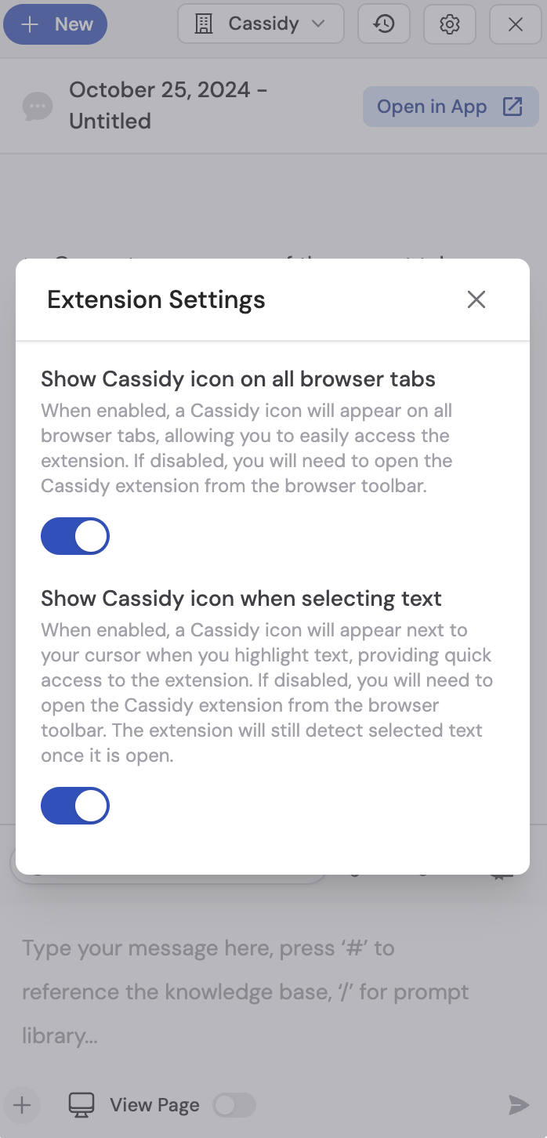Open the chat history panel
This screenshot has height=1138, width=547.
point(383,24)
